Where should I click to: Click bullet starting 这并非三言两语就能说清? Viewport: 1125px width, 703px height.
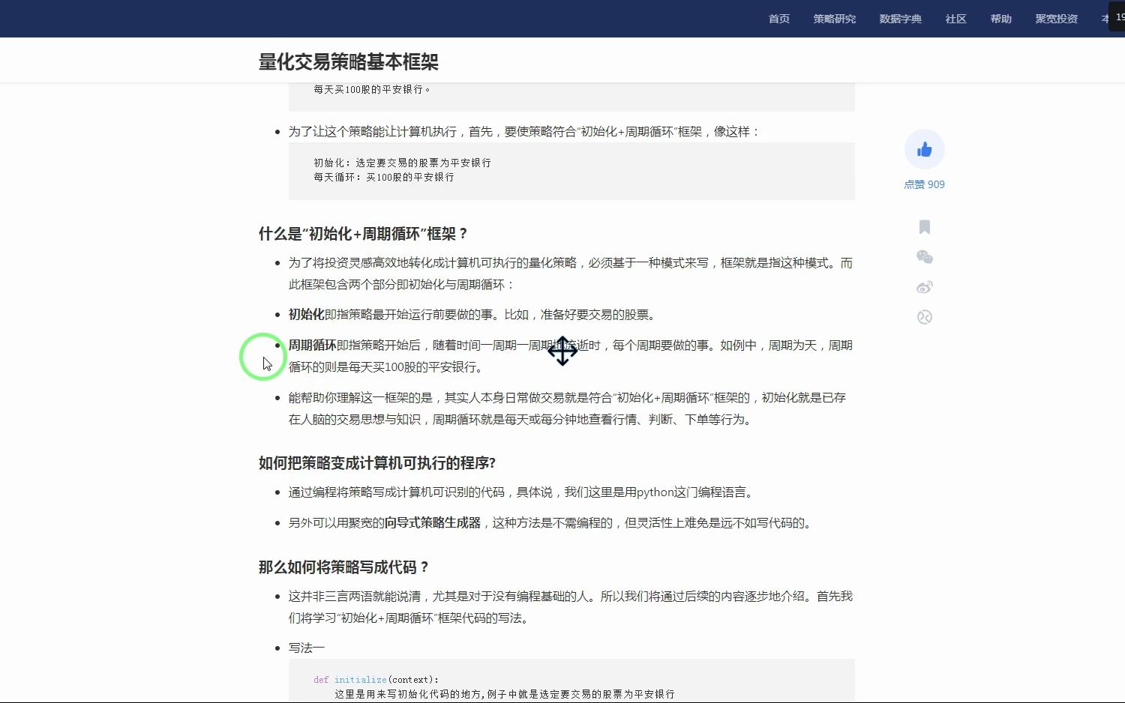point(571,607)
